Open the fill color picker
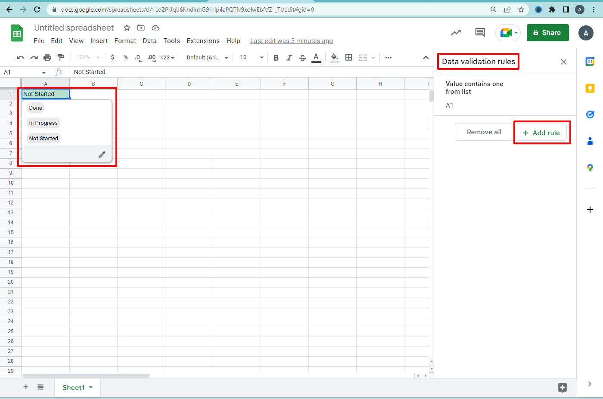The height and width of the screenshot is (399, 603). tap(334, 58)
